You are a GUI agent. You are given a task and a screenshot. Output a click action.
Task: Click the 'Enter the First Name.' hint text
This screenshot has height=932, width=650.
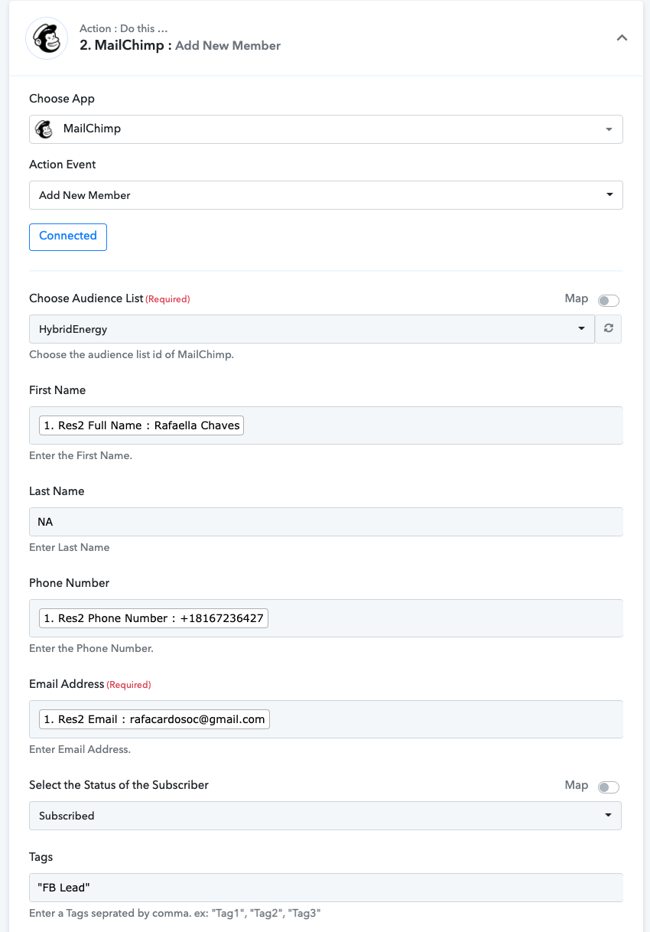[80, 455]
